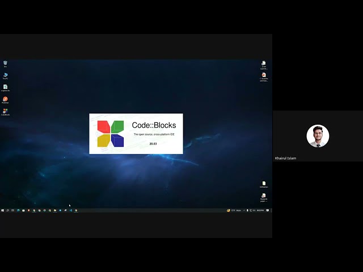The width and height of the screenshot is (363, 272).
Task: Open the Windows Start menu
Action: click(2, 210)
